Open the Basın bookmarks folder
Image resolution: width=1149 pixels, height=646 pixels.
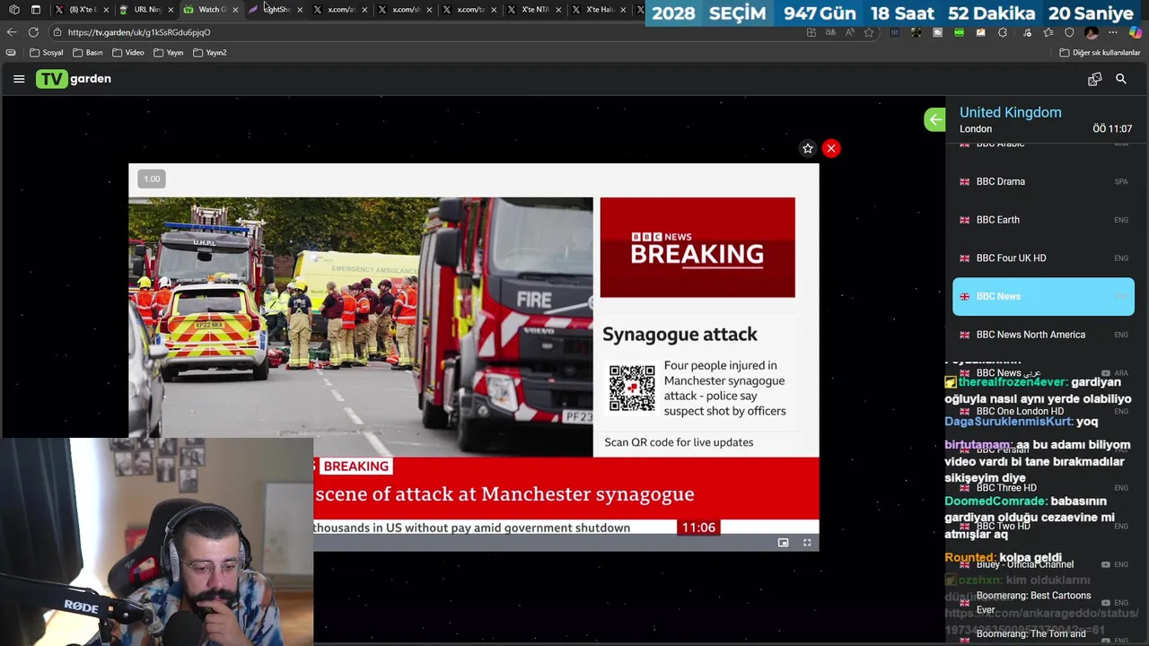(x=88, y=53)
